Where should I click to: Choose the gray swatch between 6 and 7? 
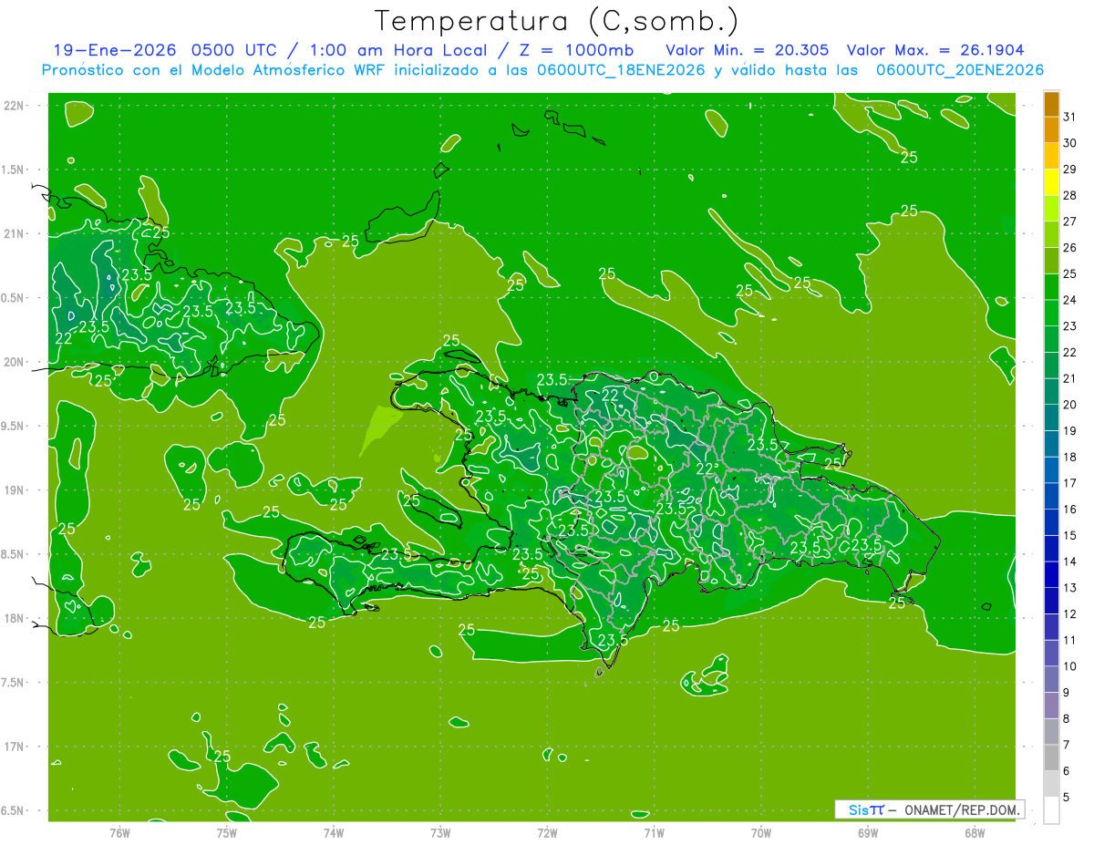(1051, 758)
